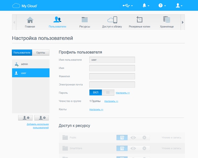Open the Доступ к облаку section

pyautogui.click(x=112, y=22)
